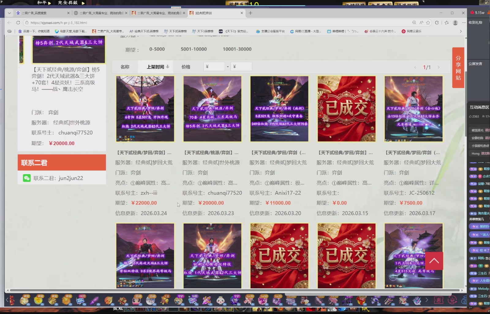Open the 网易云音乐 bookmark icon
Viewport: 490px width, 314px height.
click(x=404, y=31)
